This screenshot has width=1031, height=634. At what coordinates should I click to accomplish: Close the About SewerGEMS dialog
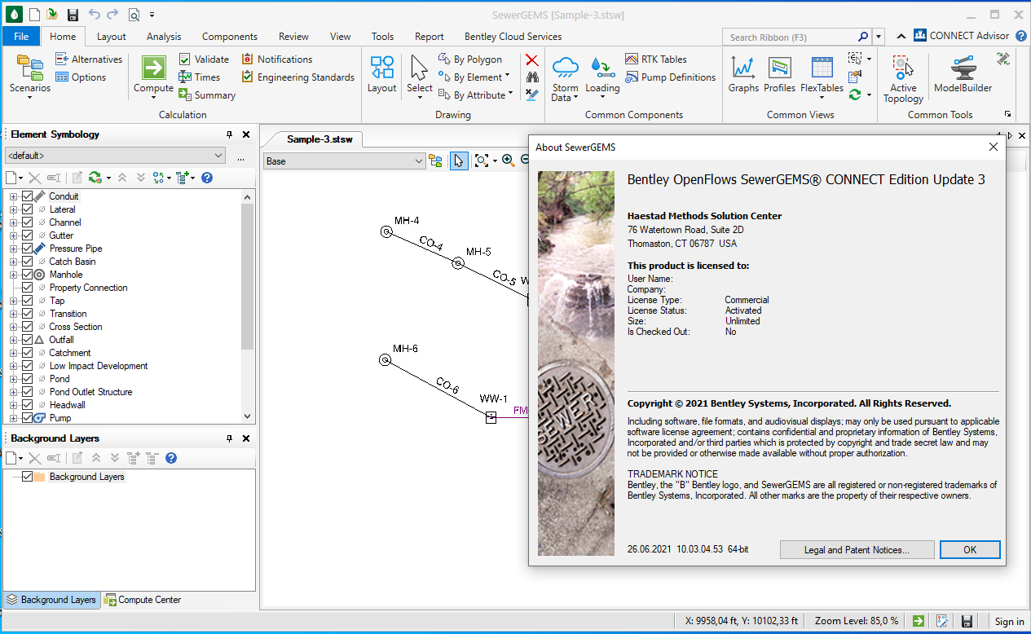(994, 147)
